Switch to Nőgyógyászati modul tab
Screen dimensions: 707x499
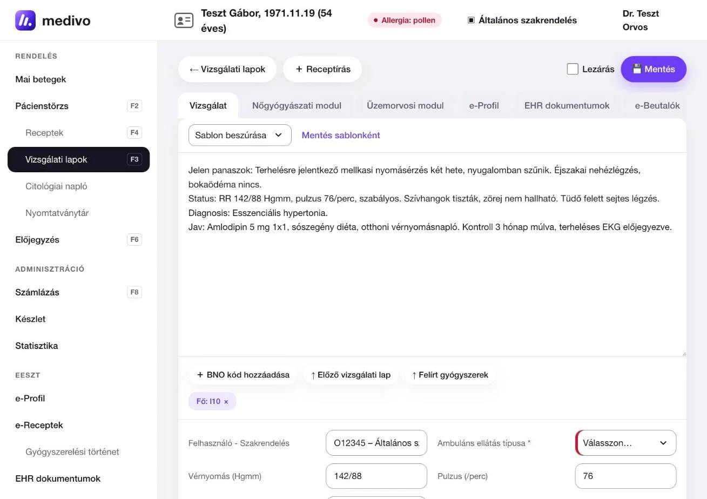[x=297, y=105]
